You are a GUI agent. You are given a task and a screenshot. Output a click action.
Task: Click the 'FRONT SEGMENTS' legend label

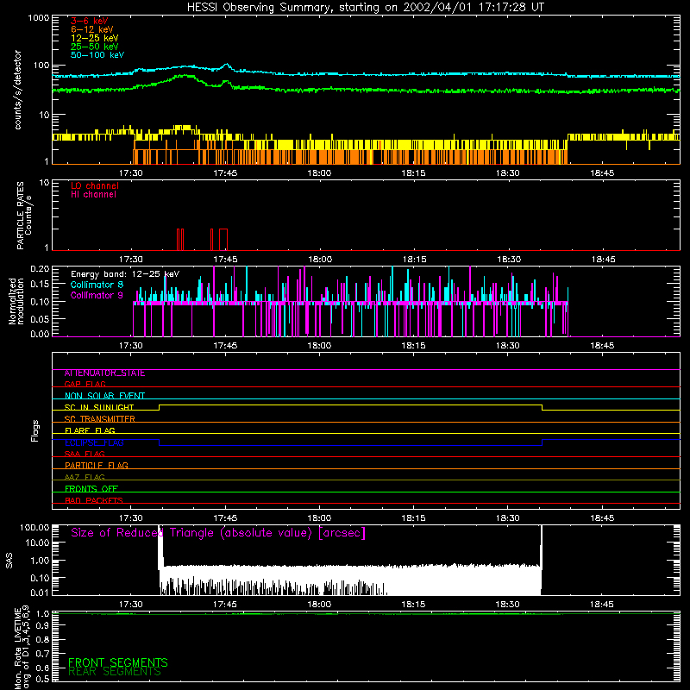click(x=118, y=662)
